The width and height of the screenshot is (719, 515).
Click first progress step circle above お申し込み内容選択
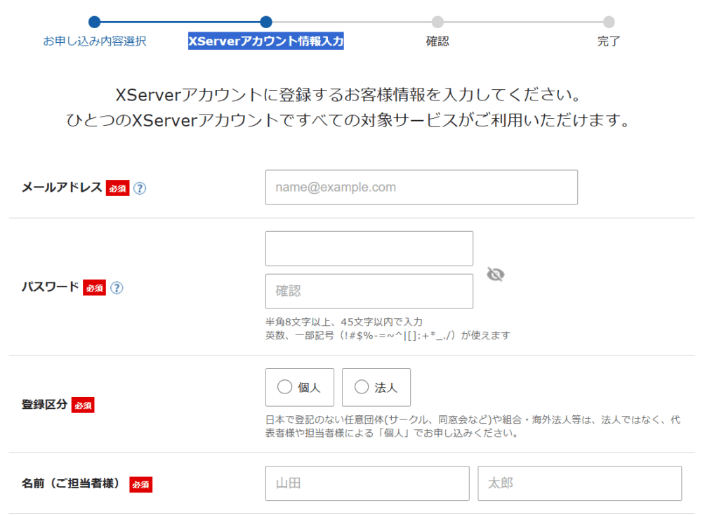click(95, 22)
